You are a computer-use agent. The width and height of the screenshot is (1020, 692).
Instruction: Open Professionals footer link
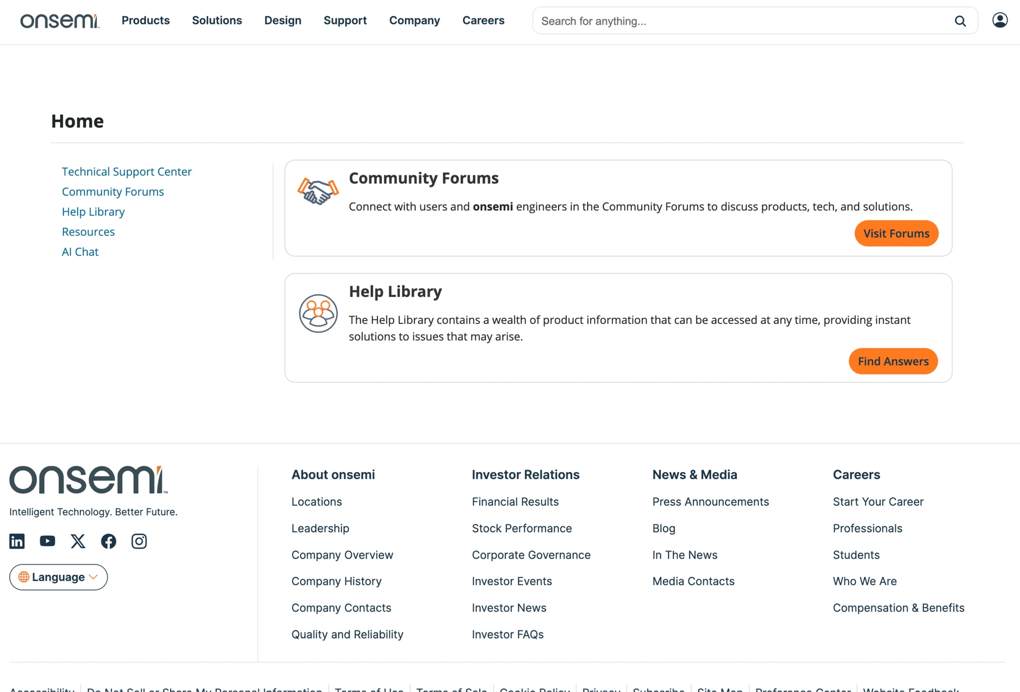pyautogui.click(x=868, y=528)
